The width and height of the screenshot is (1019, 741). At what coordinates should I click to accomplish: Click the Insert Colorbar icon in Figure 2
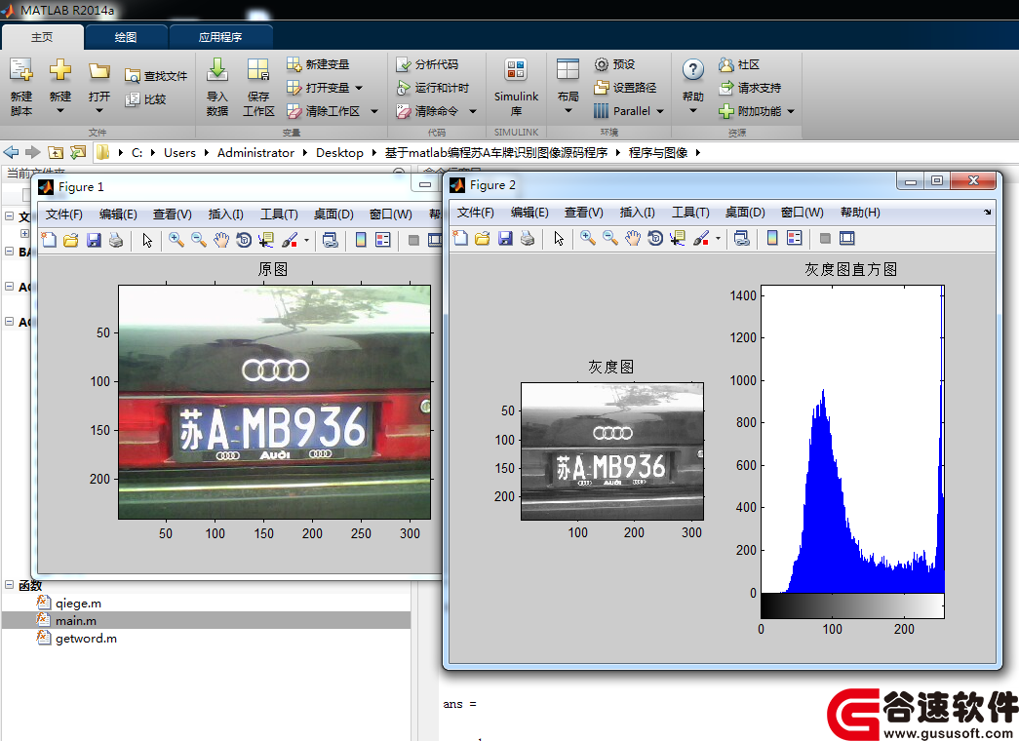pyautogui.click(x=772, y=239)
